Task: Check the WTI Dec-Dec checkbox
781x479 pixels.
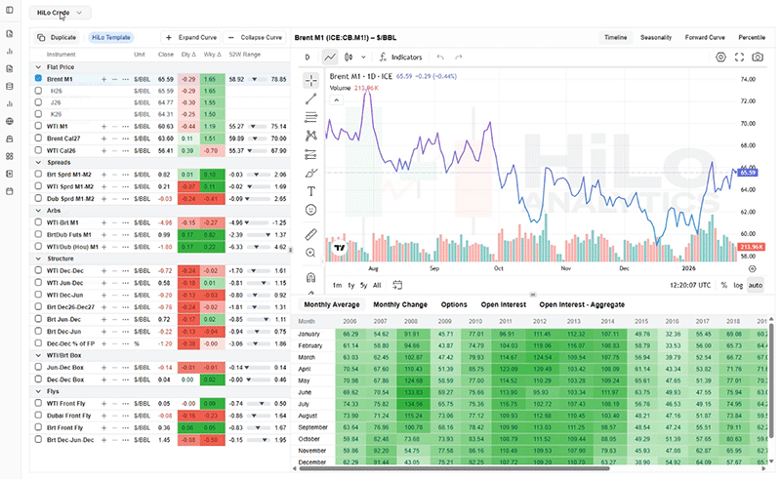Action: pos(38,270)
